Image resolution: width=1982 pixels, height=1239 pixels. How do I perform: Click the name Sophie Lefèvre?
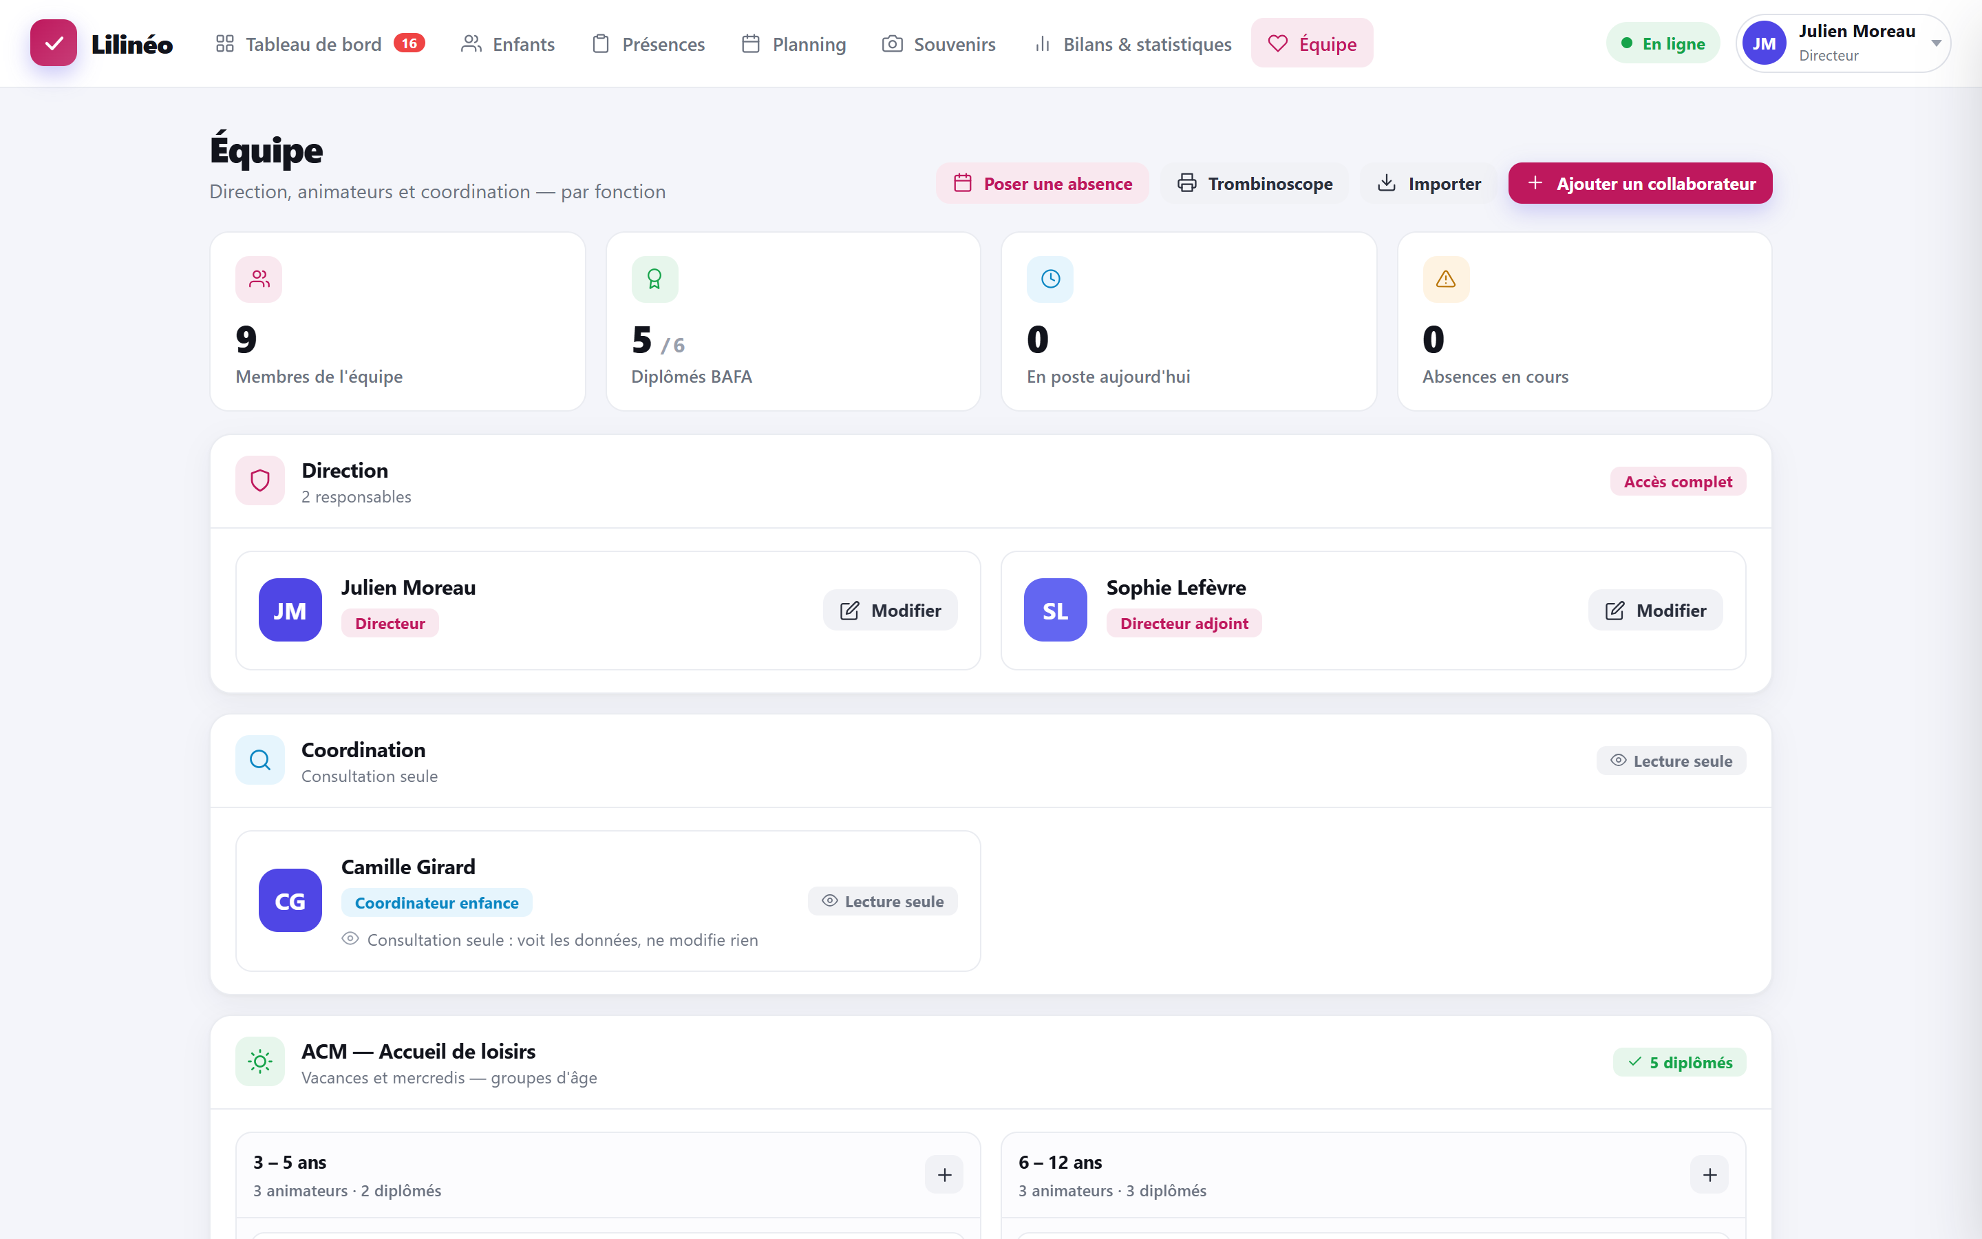[1176, 588]
